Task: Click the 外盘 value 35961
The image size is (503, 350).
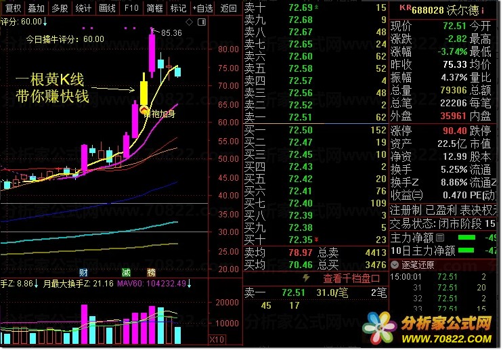Action: pos(454,116)
